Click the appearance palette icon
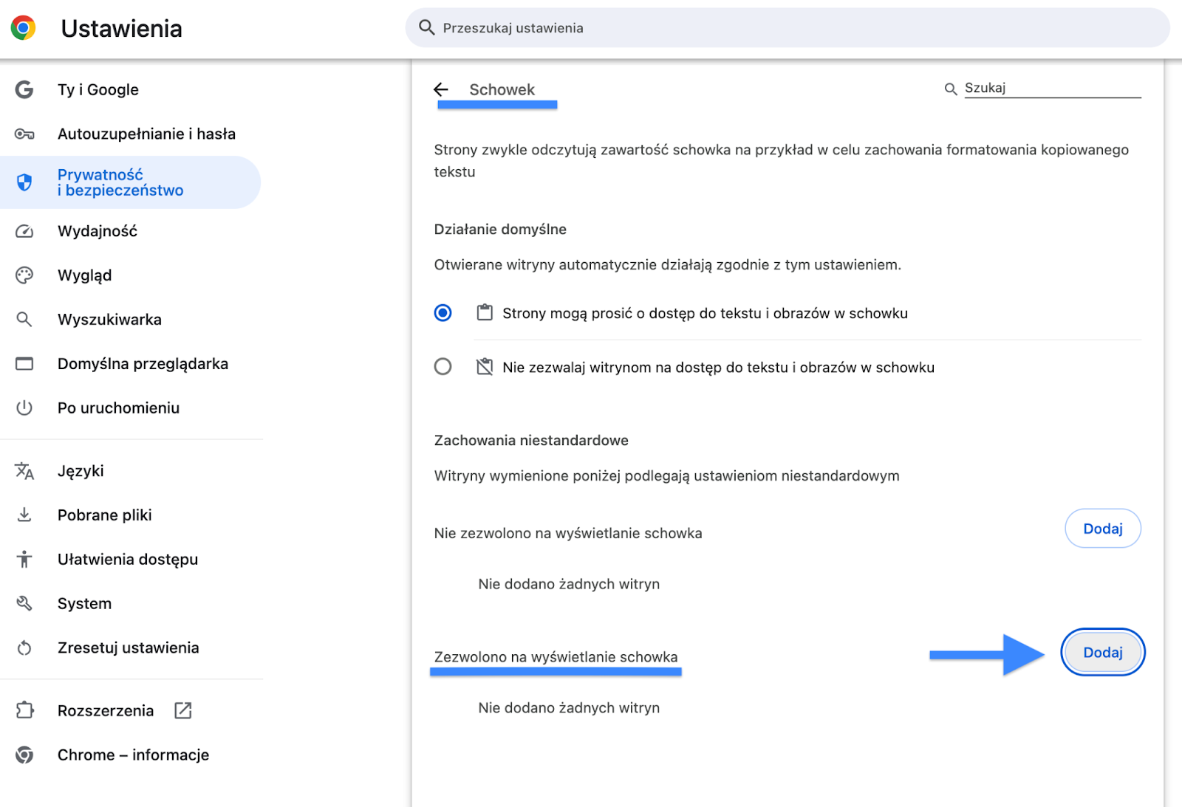 (24, 275)
